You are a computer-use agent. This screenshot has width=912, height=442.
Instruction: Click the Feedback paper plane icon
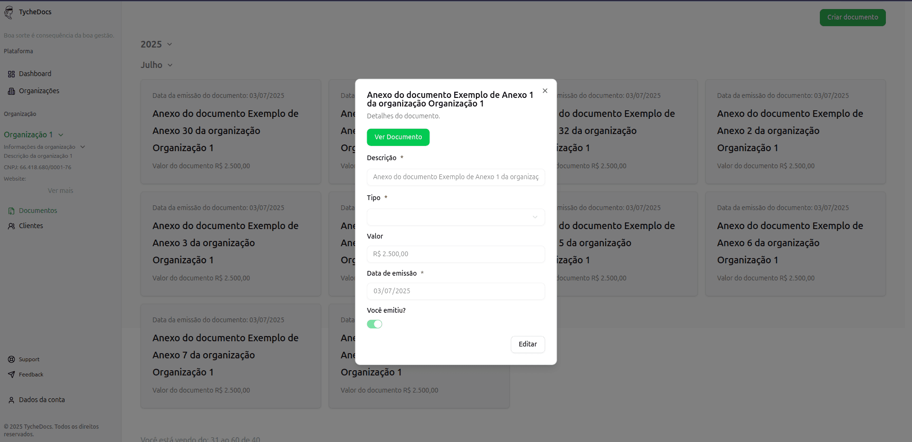pyautogui.click(x=11, y=375)
